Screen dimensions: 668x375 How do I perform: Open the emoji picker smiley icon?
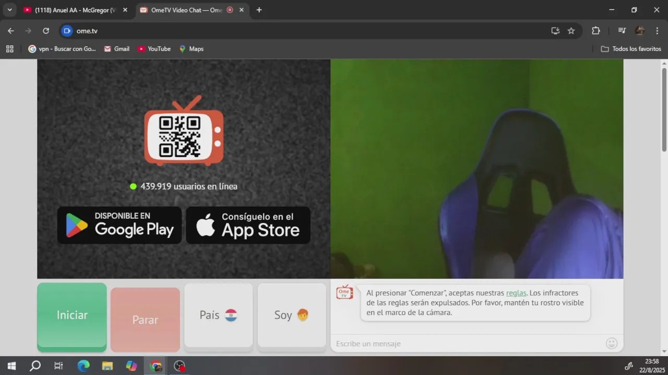[x=612, y=343]
